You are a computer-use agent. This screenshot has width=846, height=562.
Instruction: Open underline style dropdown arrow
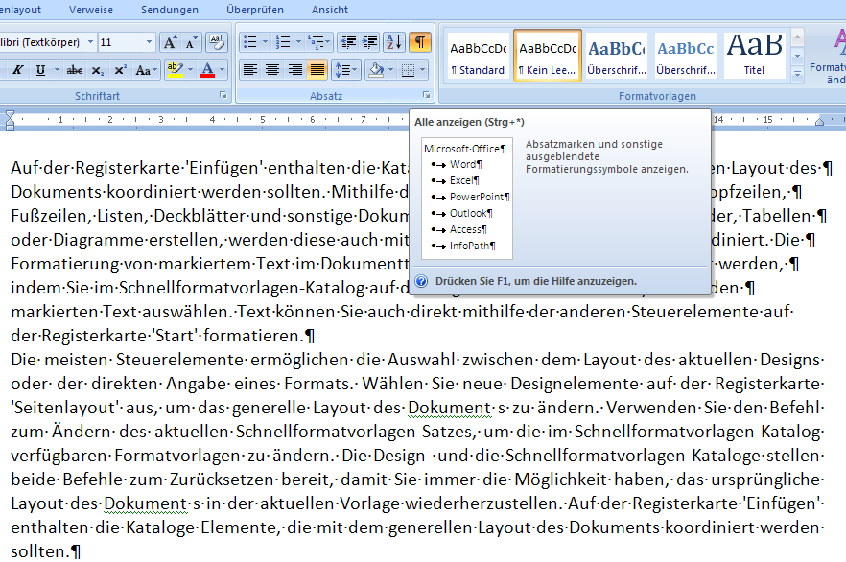click(x=56, y=70)
